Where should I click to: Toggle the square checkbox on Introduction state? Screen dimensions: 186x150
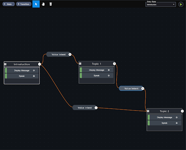coord(5,64)
